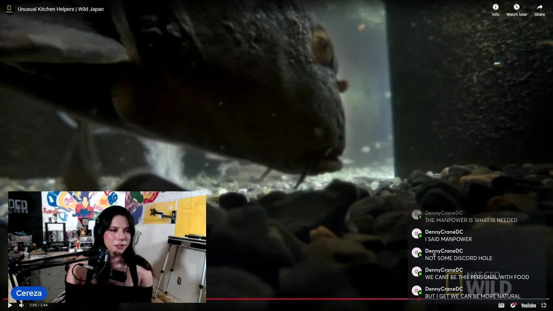
Task: Open the National Geographic channel logo
Action: coord(9,9)
